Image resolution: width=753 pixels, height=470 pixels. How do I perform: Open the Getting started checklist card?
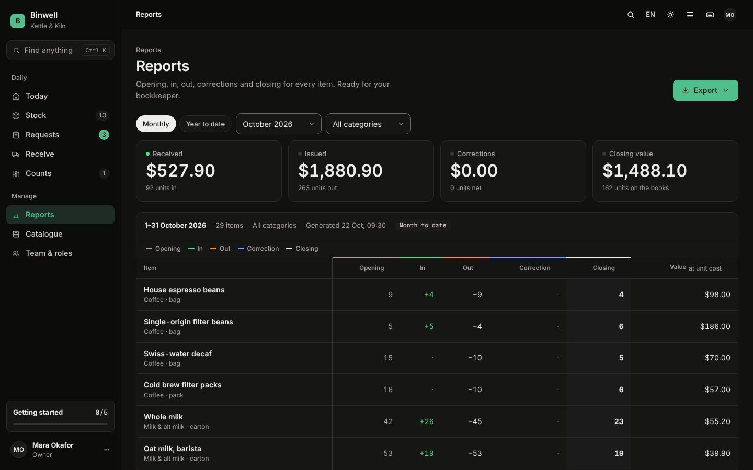60,416
